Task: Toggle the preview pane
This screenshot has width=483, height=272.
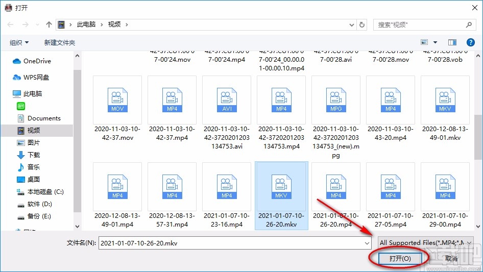Action: [x=452, y=42]
